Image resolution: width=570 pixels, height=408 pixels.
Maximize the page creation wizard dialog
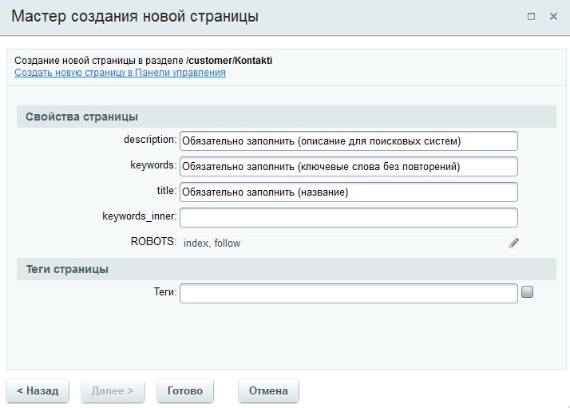tap(531, 17)
